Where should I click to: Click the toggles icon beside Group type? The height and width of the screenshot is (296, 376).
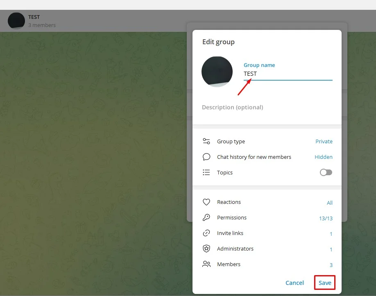tap(206, 141)
